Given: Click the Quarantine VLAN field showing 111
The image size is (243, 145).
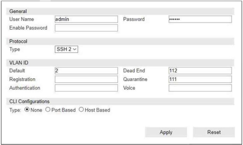Looking at the screenshot, I should point(200,79).
